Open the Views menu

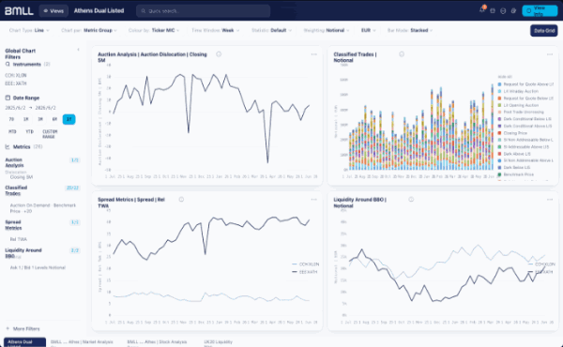[x=53, y=10]
